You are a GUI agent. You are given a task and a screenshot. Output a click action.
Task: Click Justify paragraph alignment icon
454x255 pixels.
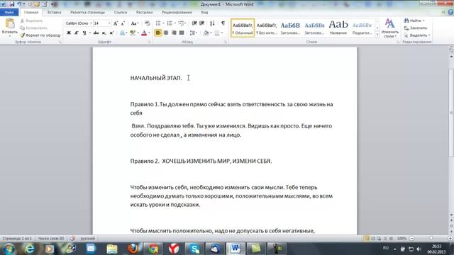182,33
